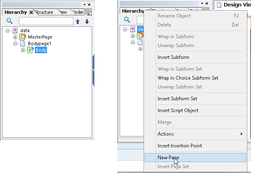Screen dimensions: 253x173
Task: Click up arrow in left Hierarchy panel
Action: click(x=77, y=22)
